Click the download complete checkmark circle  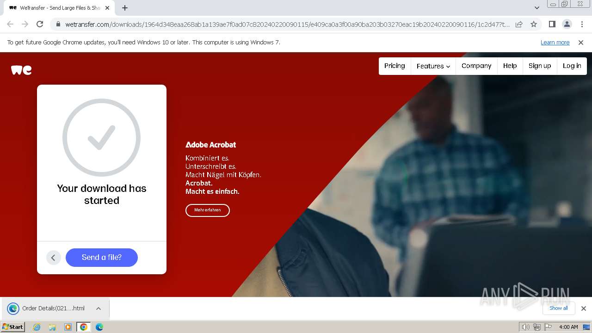(102, 137)
